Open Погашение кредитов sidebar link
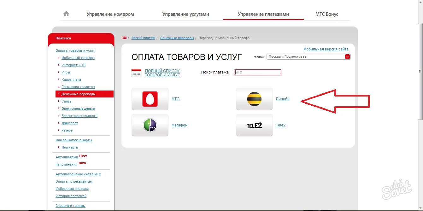The width and height of the screenshot is (423, 211). point(78,87)
